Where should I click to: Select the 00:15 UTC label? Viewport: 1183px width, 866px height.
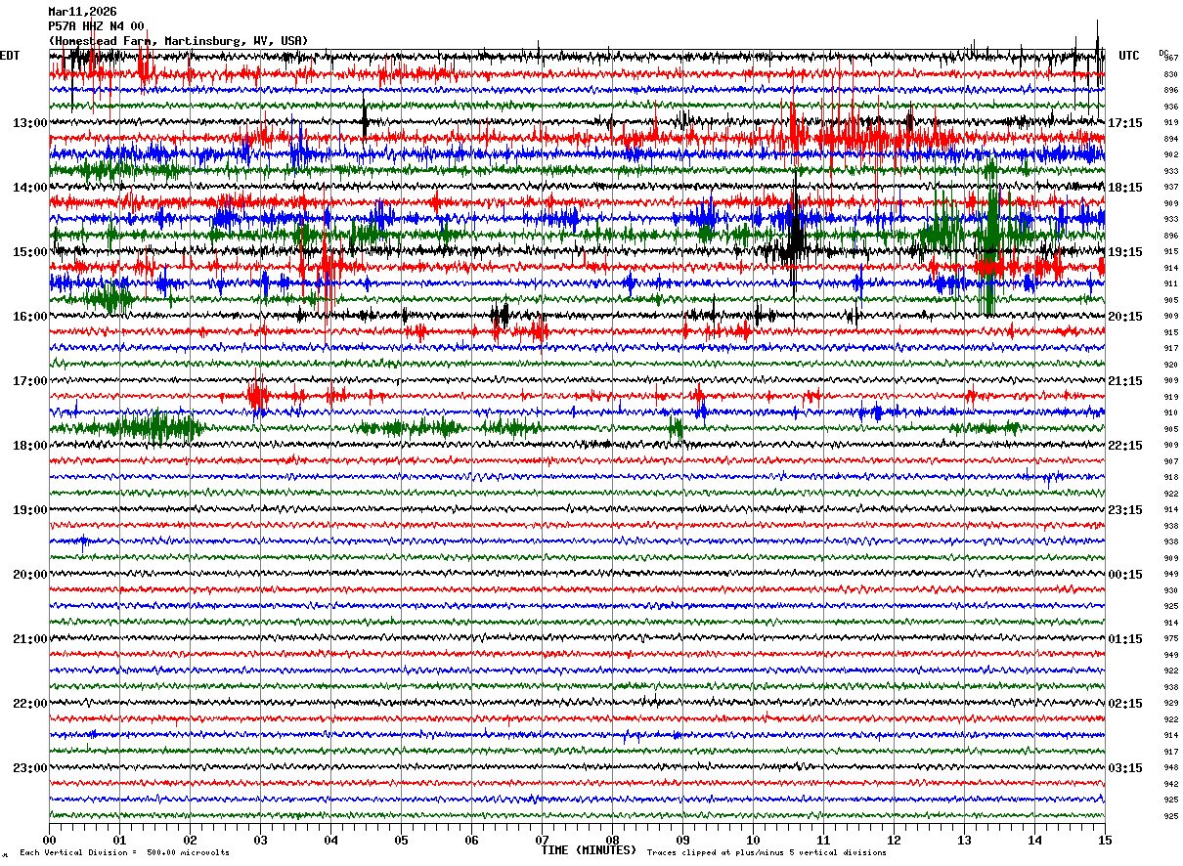[1124, 574]
